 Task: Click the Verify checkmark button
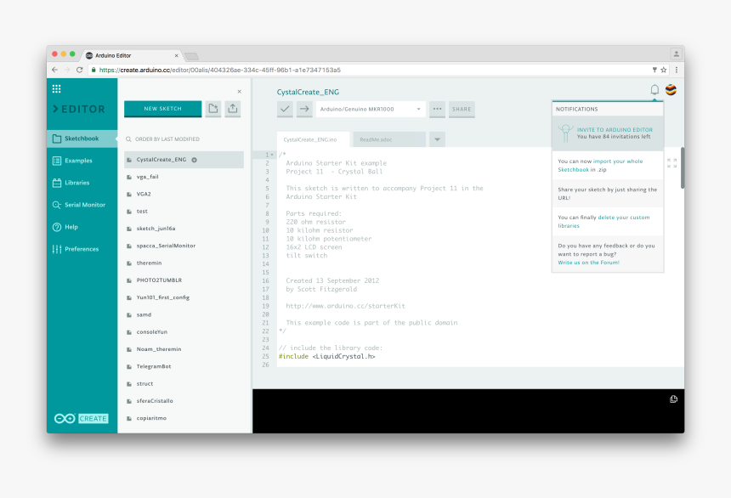pyautogui.click(x=285, y=109)
